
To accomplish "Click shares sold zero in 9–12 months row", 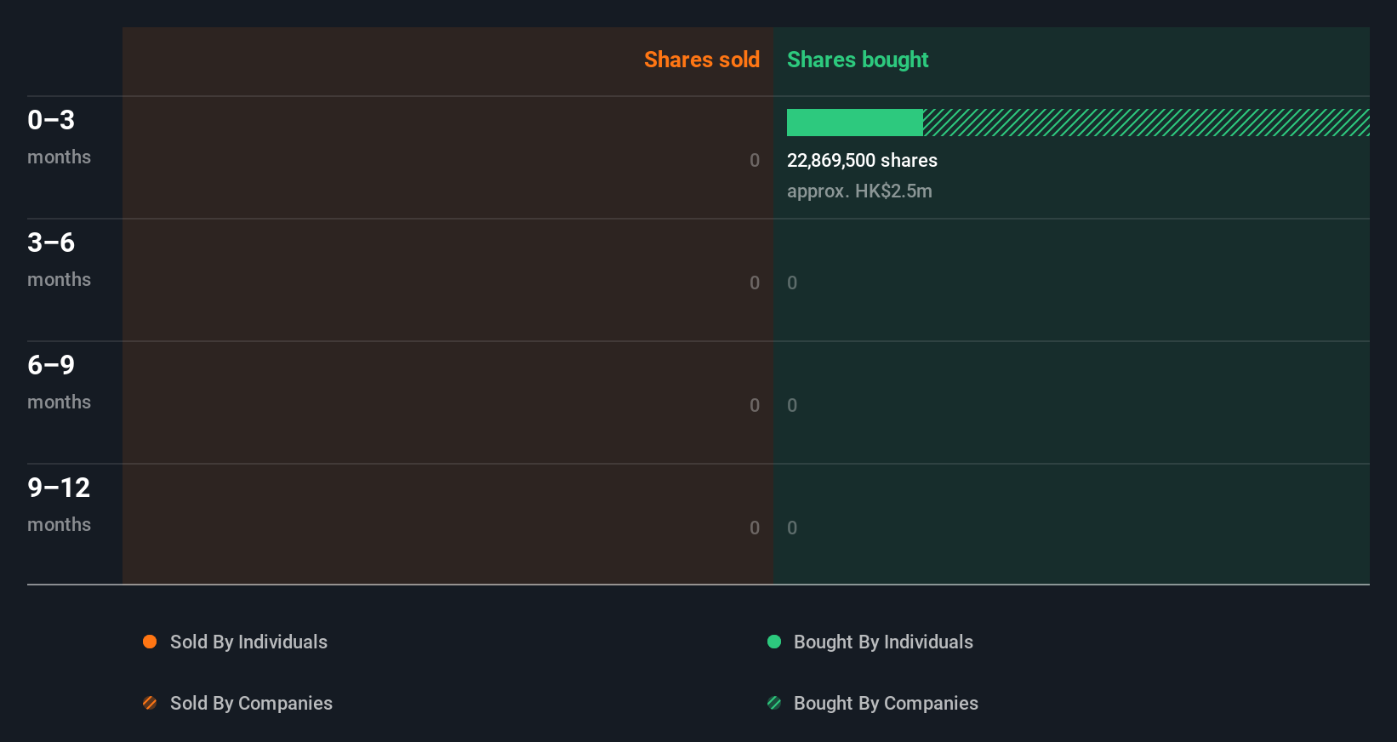I will click(755, 528).
